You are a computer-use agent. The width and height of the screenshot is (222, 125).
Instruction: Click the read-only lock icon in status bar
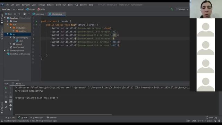(x=215, y=121)
